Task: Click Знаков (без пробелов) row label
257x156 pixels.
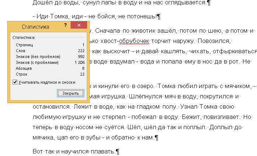Action: 38,57
